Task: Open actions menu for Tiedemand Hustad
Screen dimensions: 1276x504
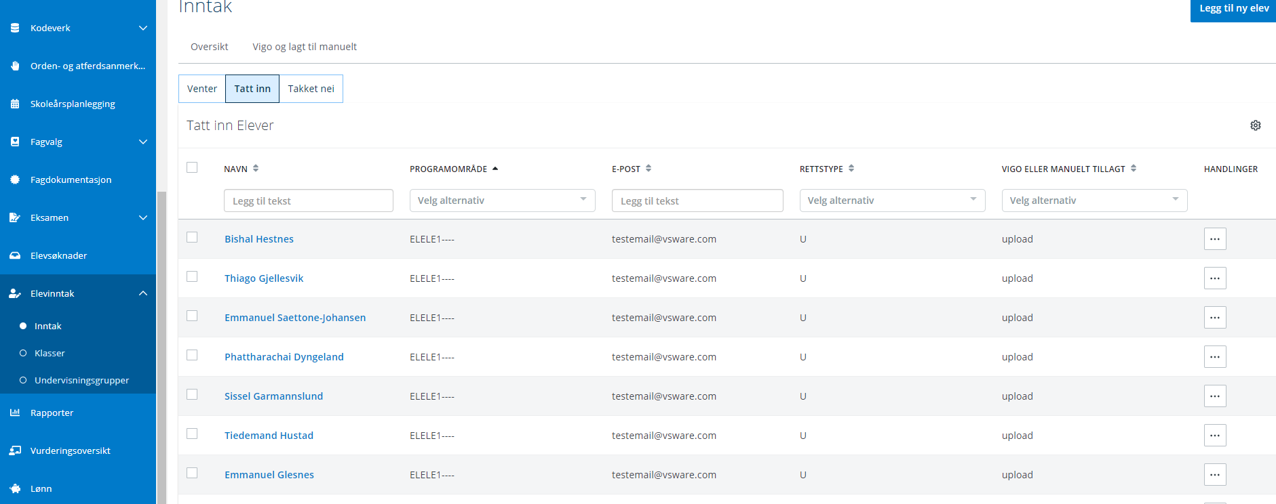Action: pyautogui.click(x=1215, y=436)
